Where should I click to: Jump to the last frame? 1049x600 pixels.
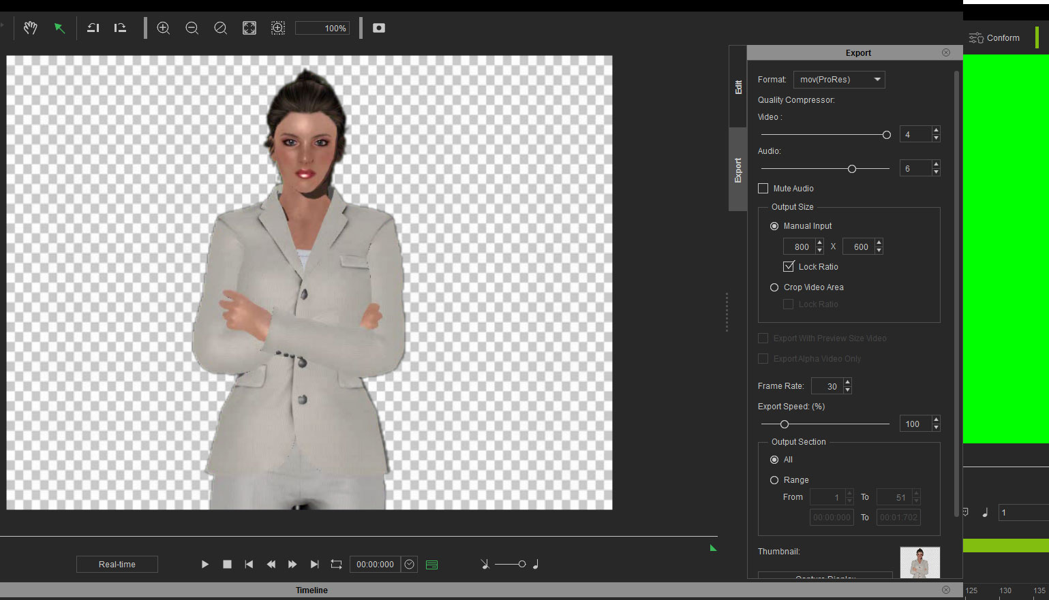(x=314, y=565)
